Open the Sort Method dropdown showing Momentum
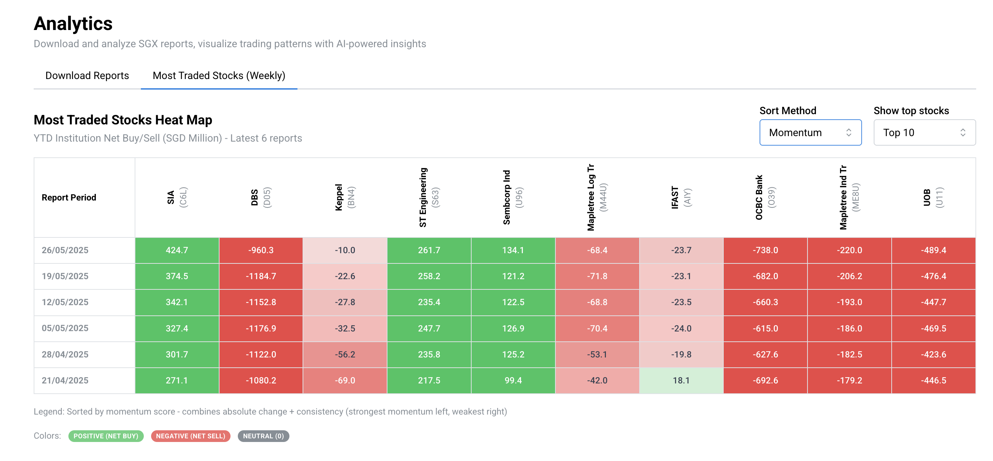The height and width of the screenshot is (461, 993). point(810,132)
